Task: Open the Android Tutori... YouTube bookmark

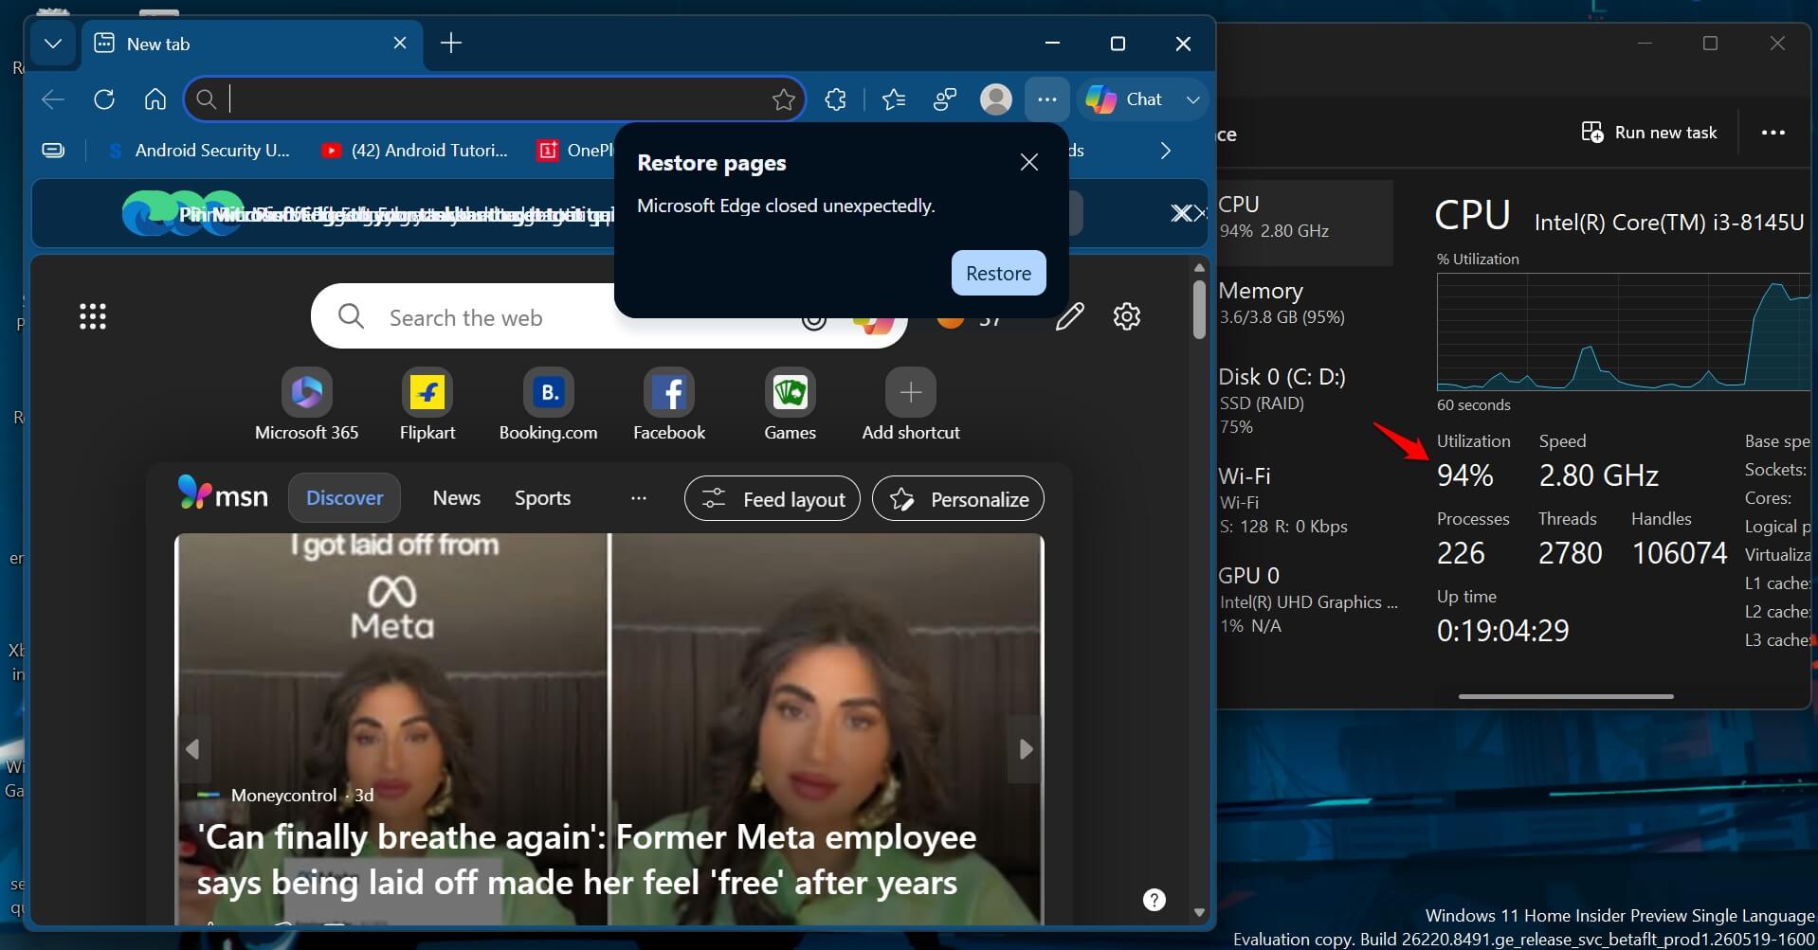Action: [x=415, y=151]
